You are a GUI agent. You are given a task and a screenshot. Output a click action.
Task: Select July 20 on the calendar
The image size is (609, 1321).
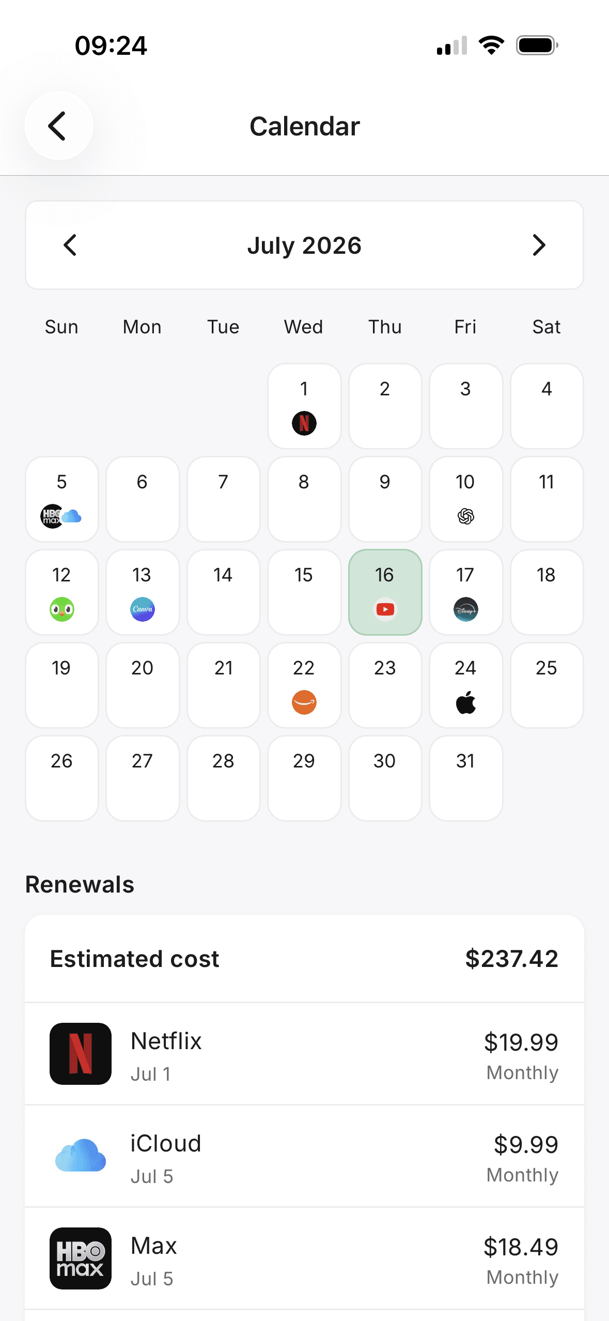pyautogui.click(x=143, y=685)
